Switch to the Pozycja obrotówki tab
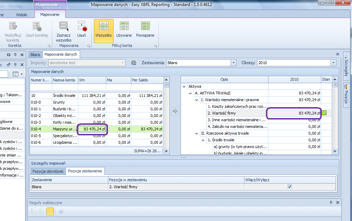This screenshot has width=352, height=221. click(x=48, y=171)
